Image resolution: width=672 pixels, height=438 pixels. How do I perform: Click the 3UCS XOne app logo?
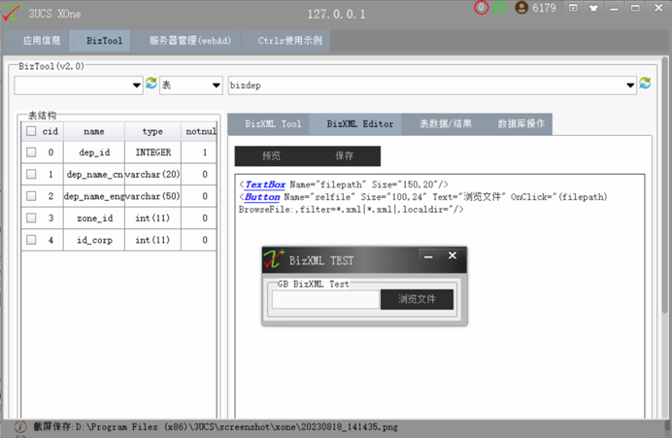click(11, 12)
